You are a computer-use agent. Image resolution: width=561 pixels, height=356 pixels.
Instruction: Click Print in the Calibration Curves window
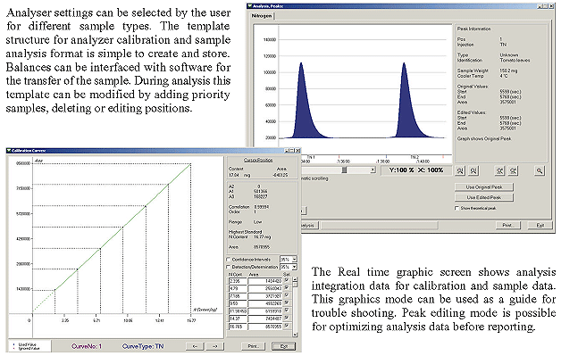pos(254,346)
